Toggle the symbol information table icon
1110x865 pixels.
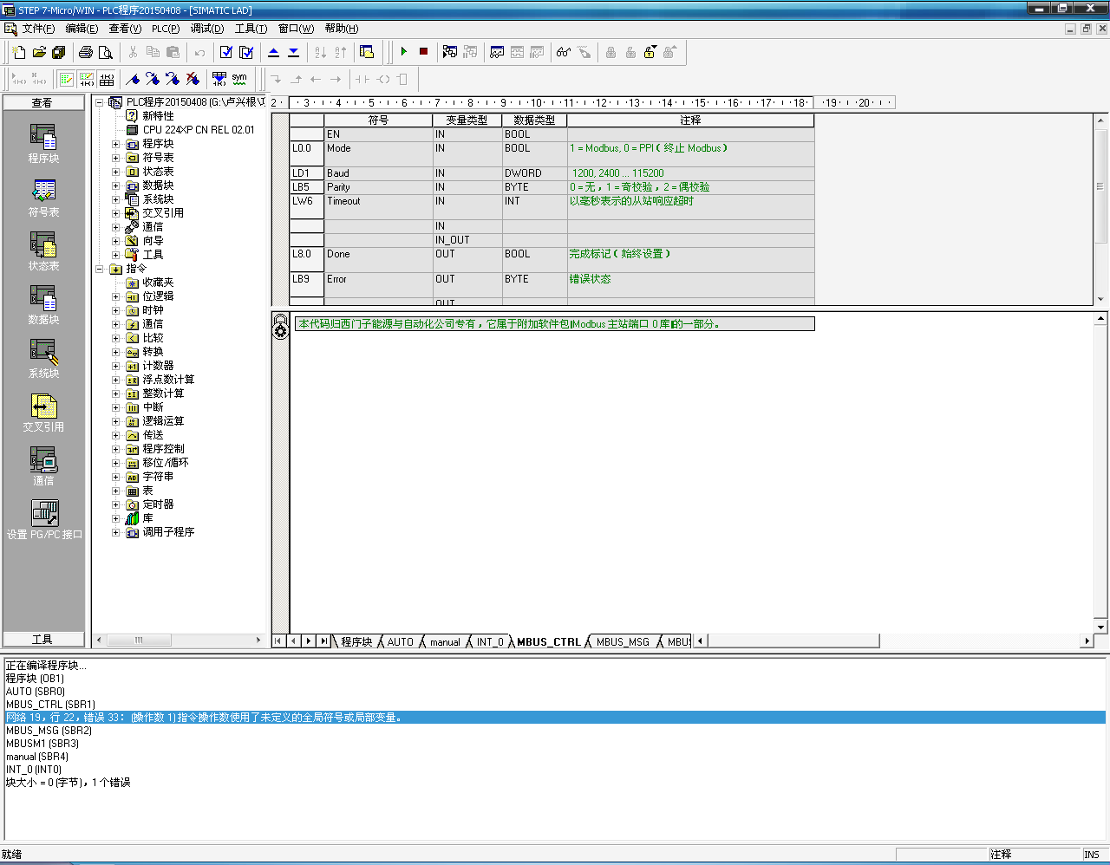click(x=107, y=79)
